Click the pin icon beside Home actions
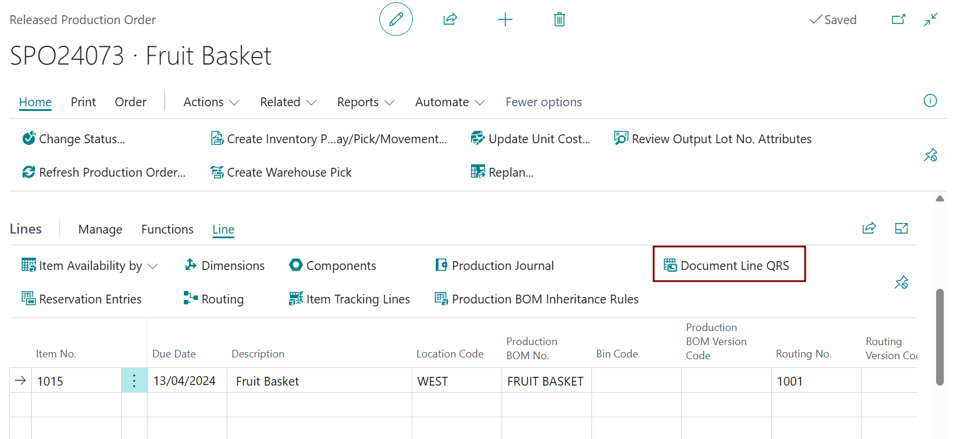This screenshot has height=439, width=979. 931,155
